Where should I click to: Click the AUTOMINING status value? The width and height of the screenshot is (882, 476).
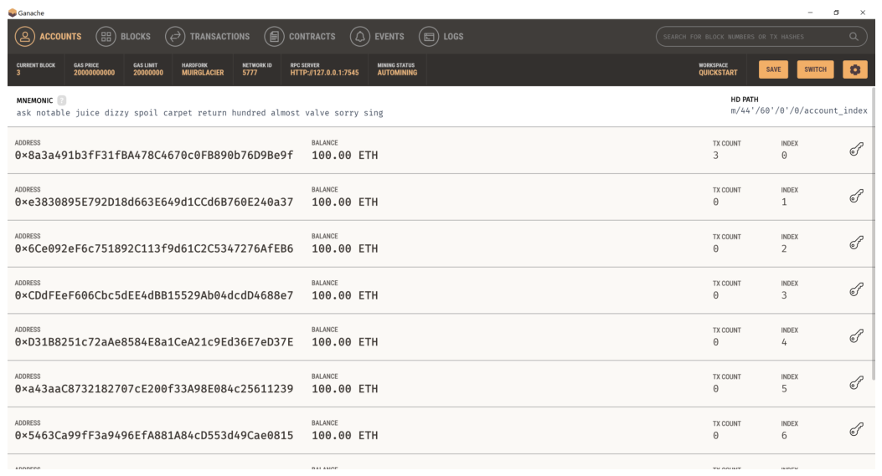coord(397,73)
